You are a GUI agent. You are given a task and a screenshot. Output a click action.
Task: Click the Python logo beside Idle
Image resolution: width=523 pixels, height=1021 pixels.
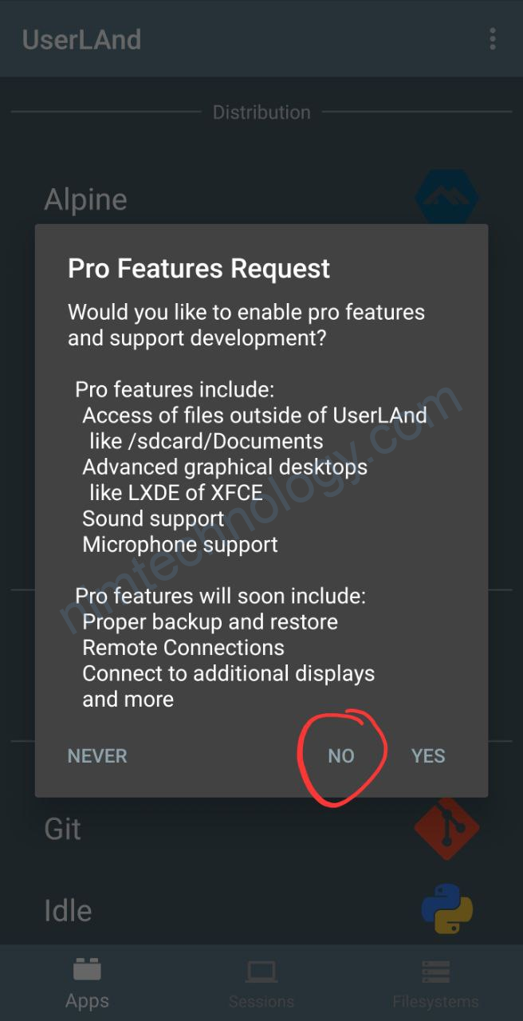click(446, 909)
